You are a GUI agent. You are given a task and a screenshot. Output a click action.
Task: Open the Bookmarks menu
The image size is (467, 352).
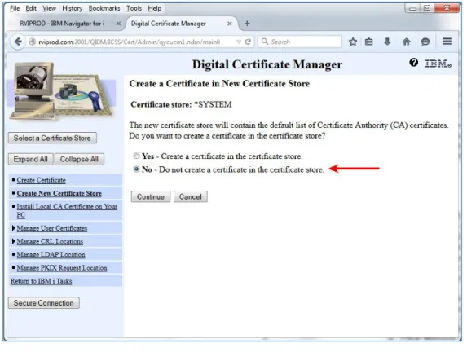104,8
